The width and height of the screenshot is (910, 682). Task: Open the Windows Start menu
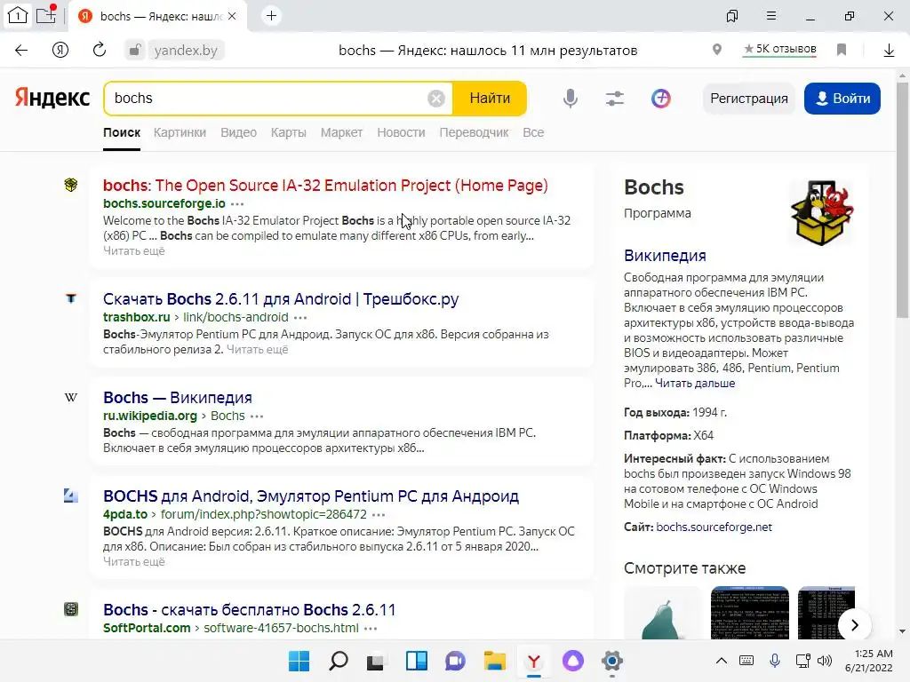point(299,661)
